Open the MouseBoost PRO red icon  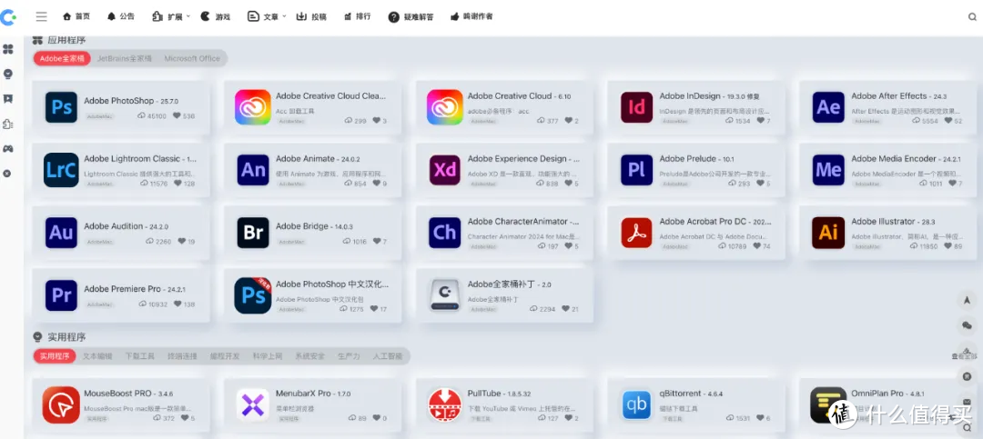[x=62, y=404]
